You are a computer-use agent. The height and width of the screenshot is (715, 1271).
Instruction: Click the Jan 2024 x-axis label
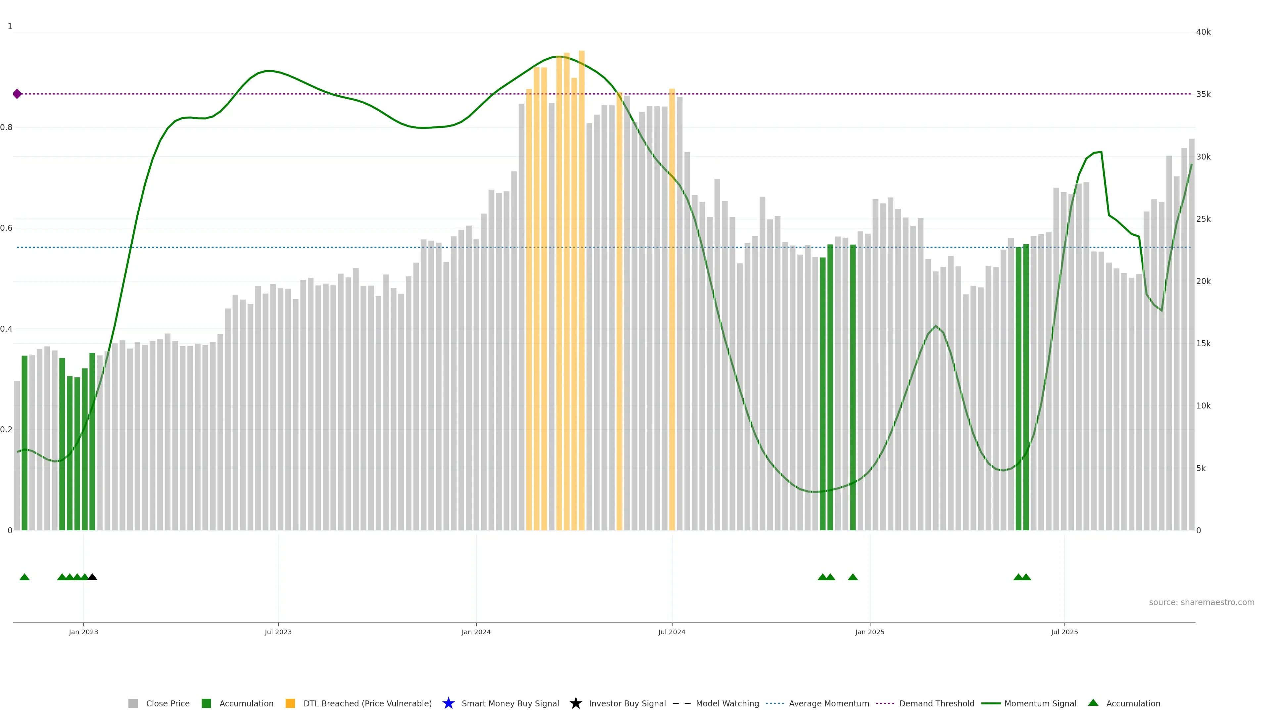click(476, 632)
